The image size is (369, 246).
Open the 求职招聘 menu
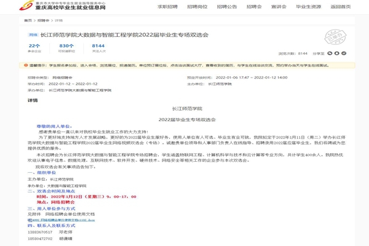click(x=167, y=7)
